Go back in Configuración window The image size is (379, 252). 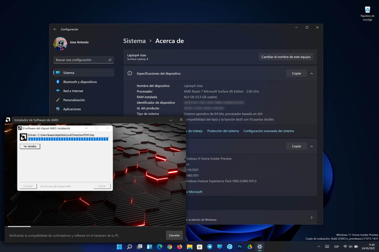55,29
